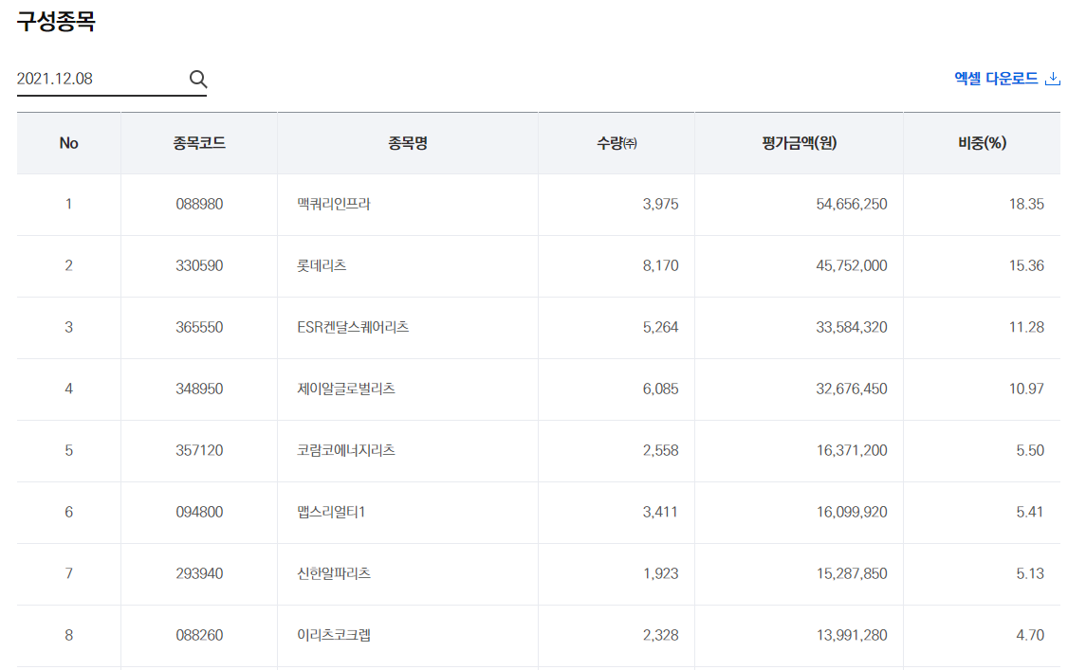Click weight value 15.36
Screen dimensions: 1086x670
[x=1026, y=265]
